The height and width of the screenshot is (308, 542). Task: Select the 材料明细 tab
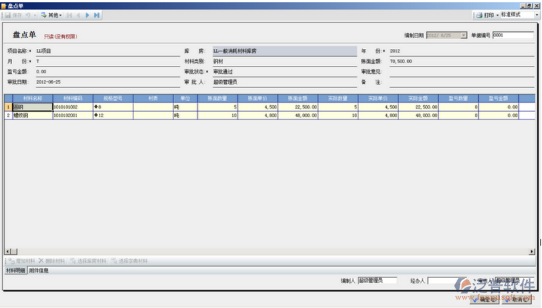tap(15, 270)
